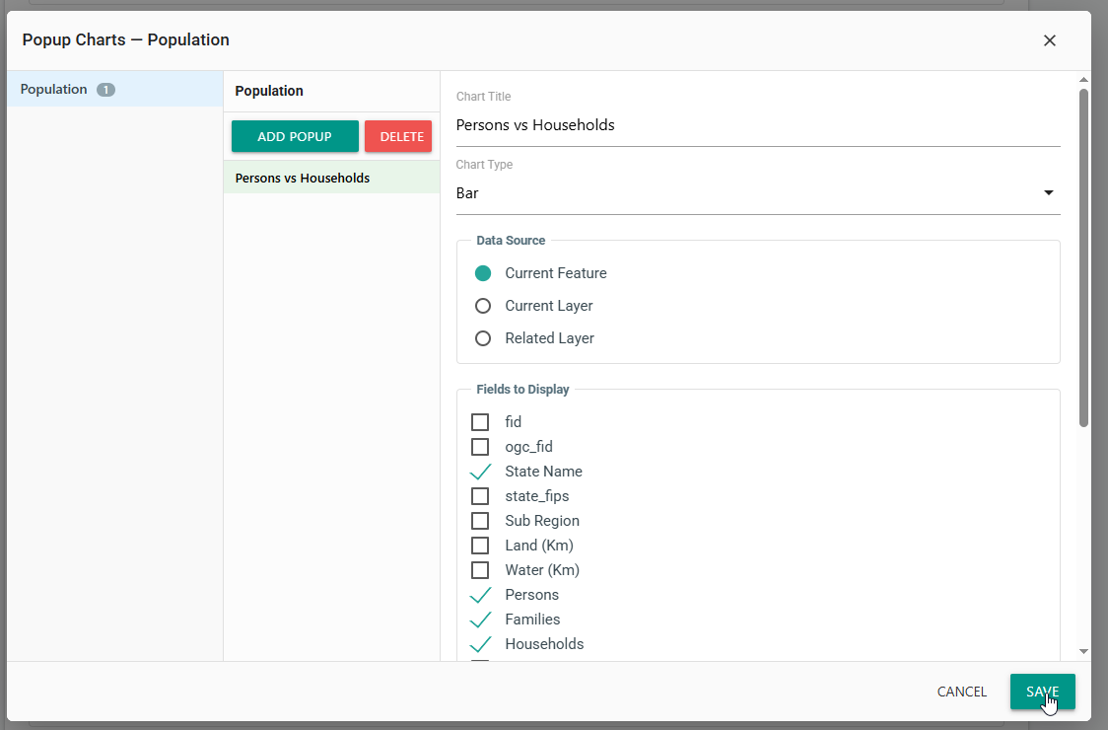Check the Sub Region field checkbox
This screenshot has height=730, width=1108.
pyautogui.click(x=480, y=521)
